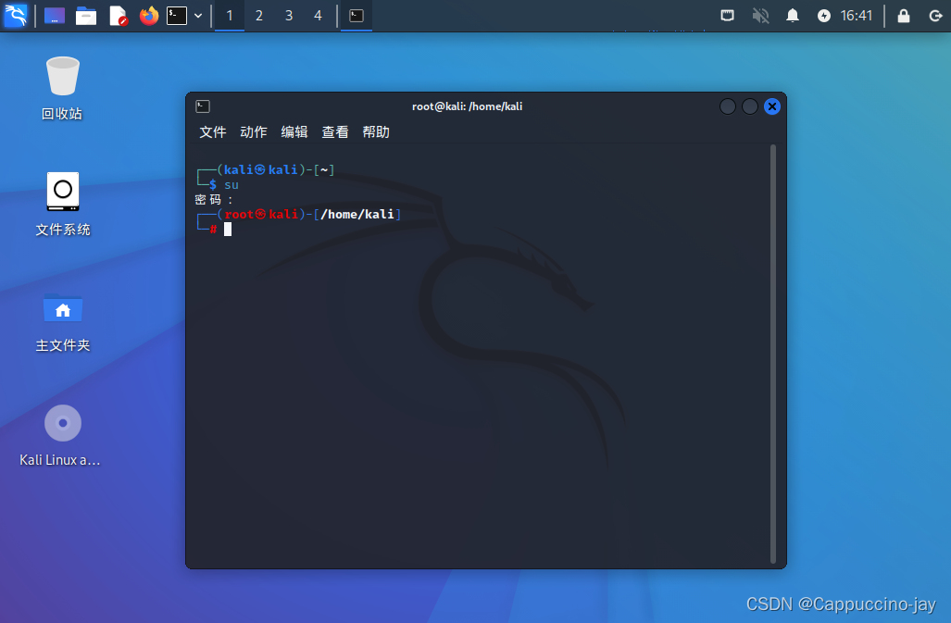Image resolution: width=951 pixels, height=623 pixels.
Task: Select the 主文件夹 home folder icon
Action: click(62, 322)
